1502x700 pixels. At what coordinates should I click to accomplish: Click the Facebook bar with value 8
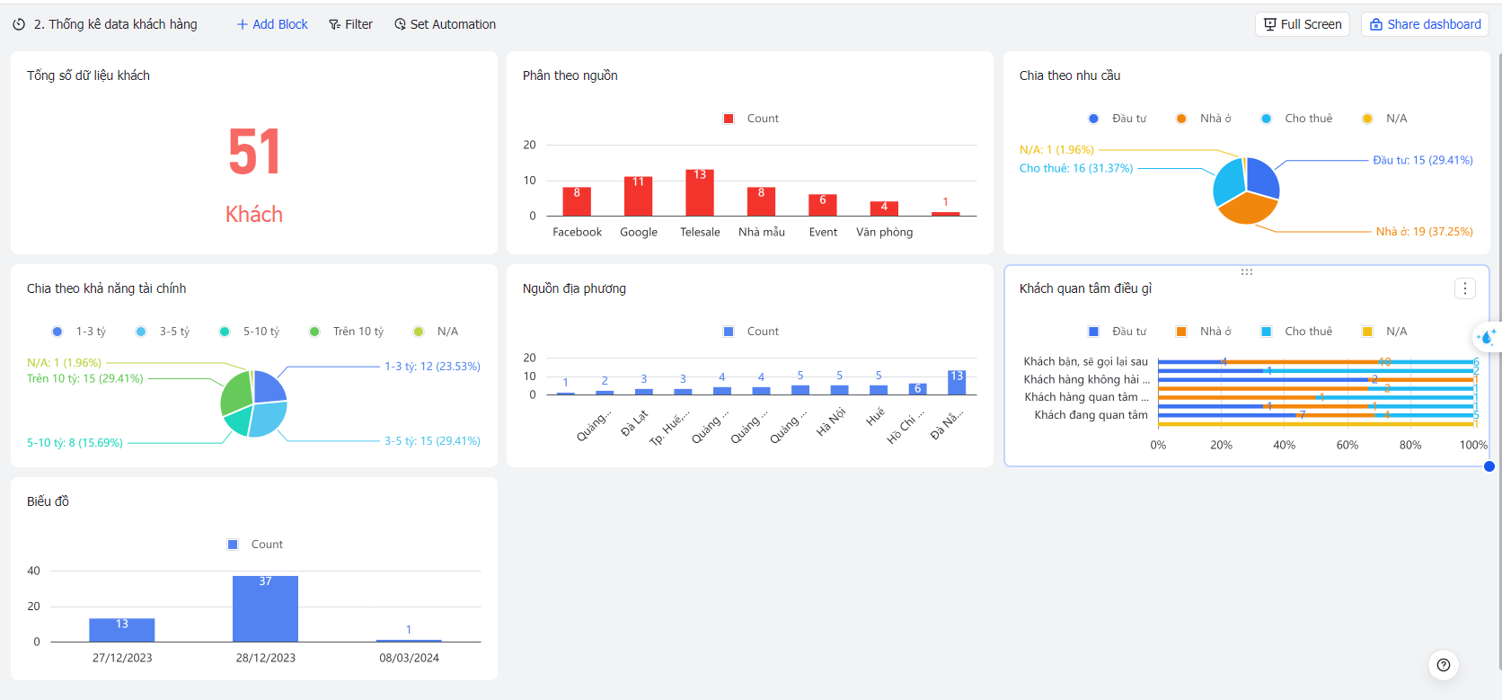577,201
